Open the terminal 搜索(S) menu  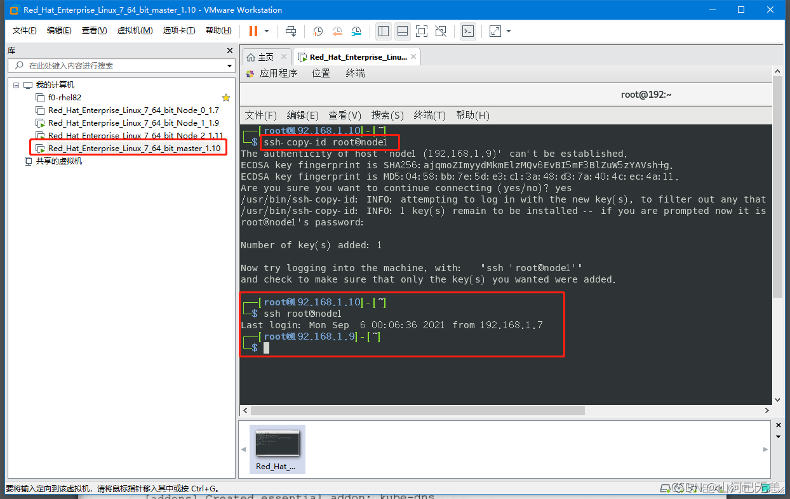(x=387, y=116)
